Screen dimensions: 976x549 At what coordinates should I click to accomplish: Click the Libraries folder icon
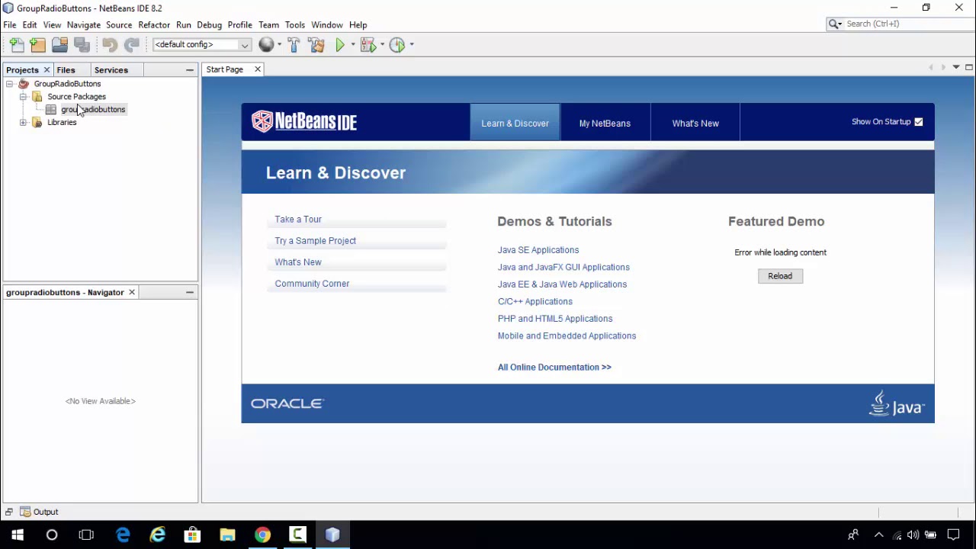pyautogui.click(x=37, y=123)
